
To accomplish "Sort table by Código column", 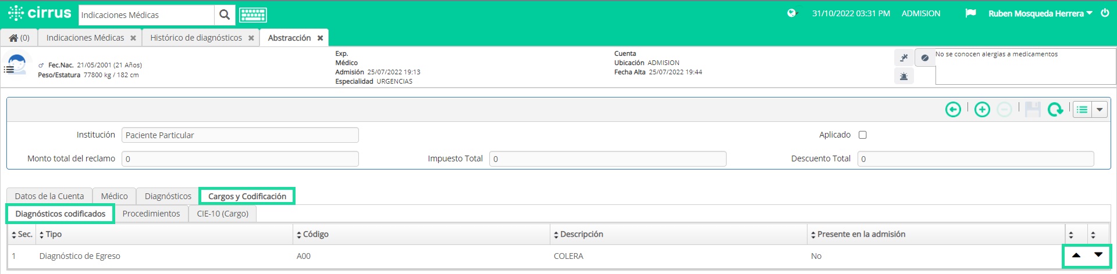I will (421, 235).
